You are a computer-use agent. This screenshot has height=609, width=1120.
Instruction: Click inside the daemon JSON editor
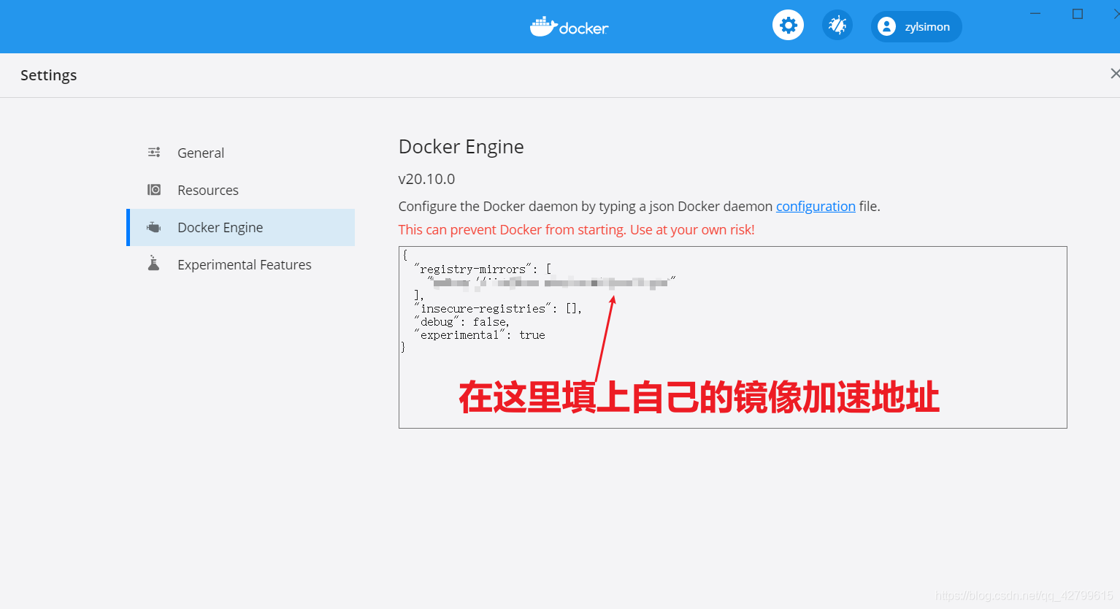[x=732, y=337]
